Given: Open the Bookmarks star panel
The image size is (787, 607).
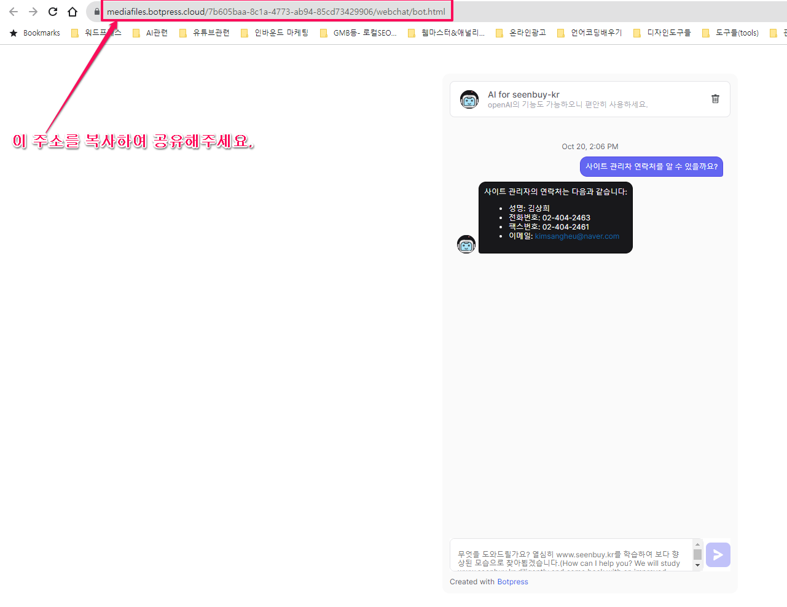Looking at the screenshot, I should point(12,33).
